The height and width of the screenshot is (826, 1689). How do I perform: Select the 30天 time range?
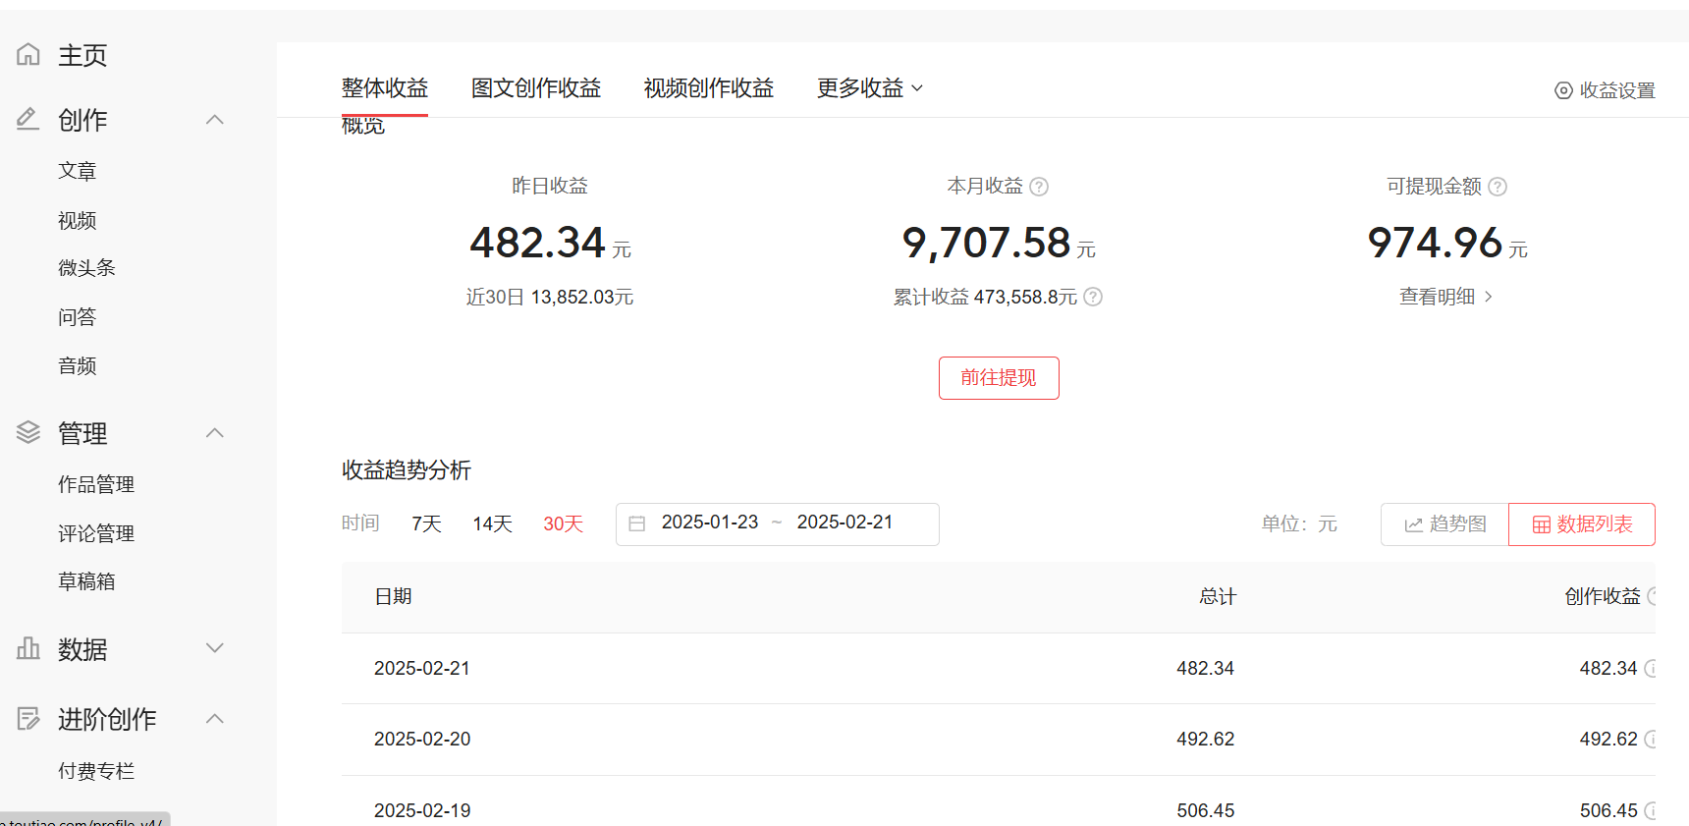(x=564, y=523)
